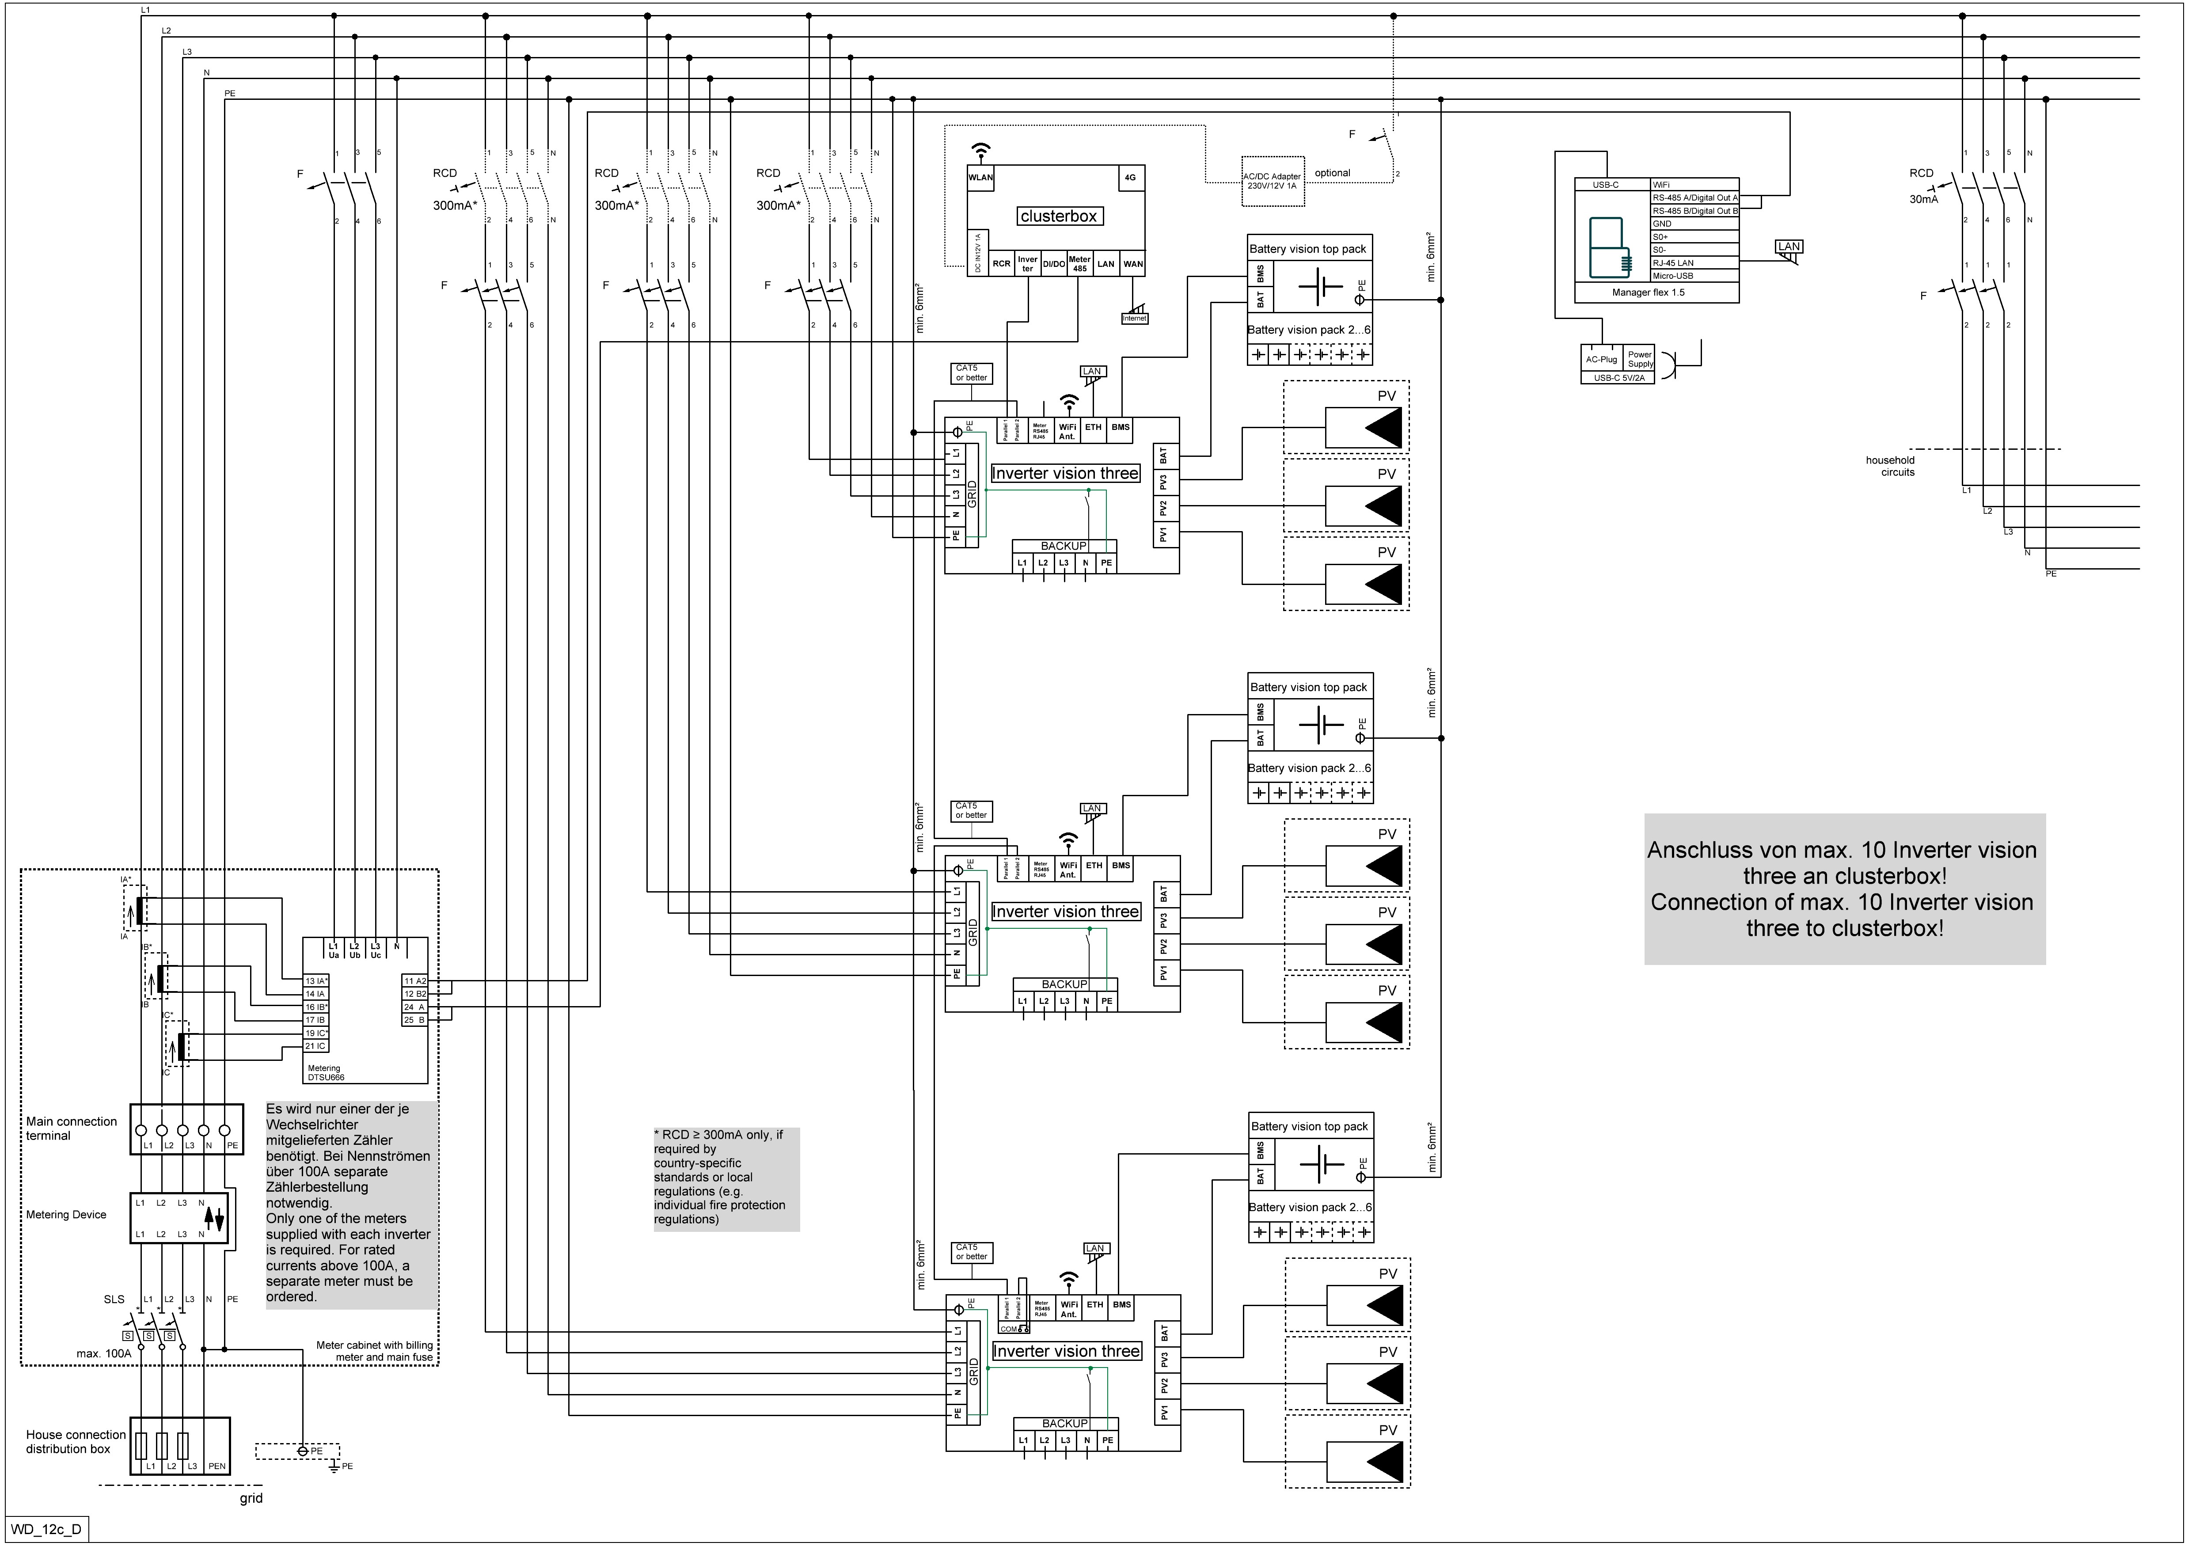Click the WLAN port on clusterbox
The image size is (2192, 1550).
(x=980, y=178)
